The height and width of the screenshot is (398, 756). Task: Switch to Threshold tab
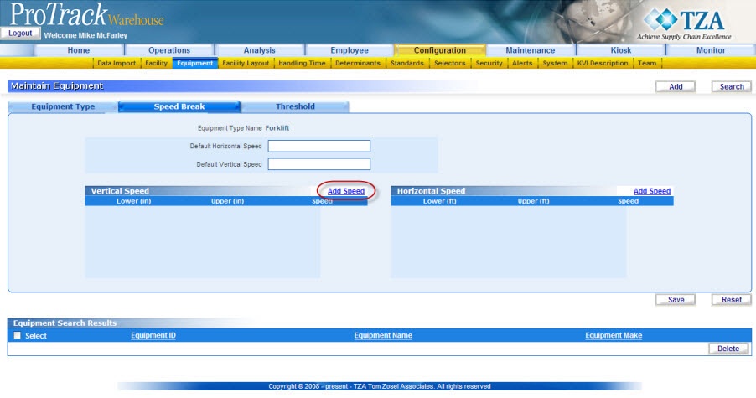[295, 106]
